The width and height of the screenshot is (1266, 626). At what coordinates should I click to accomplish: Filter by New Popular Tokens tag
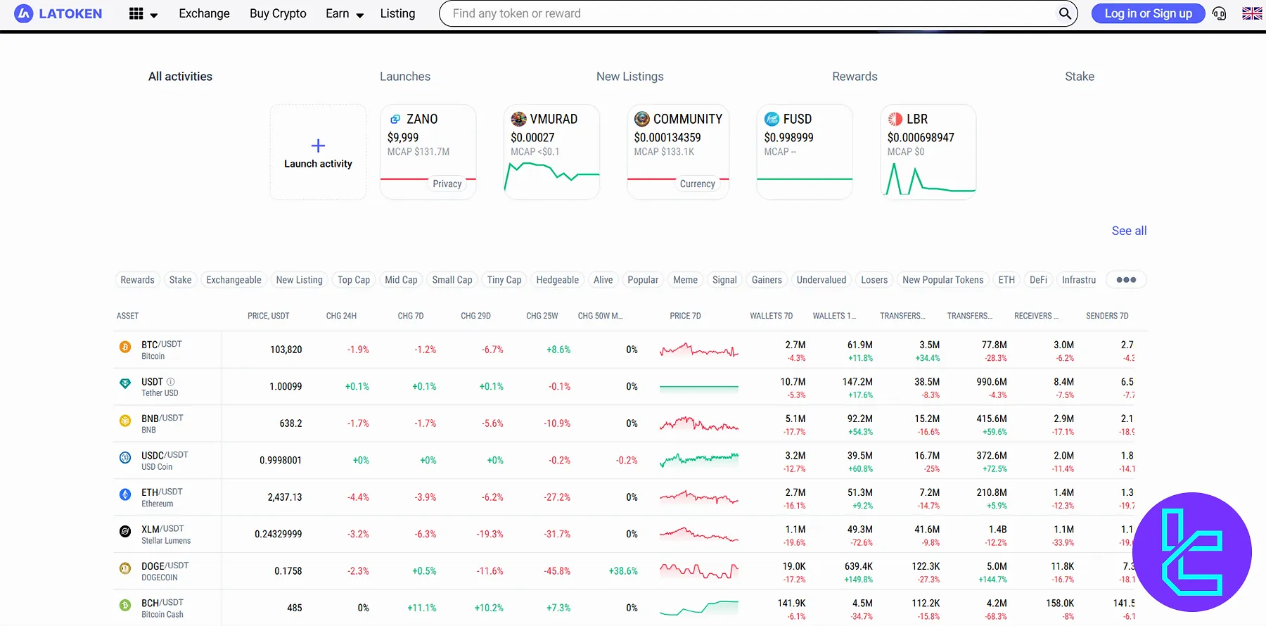pyautogui.click(x=942, y=279)
